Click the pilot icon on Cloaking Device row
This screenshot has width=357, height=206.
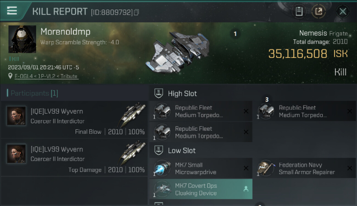click(246, 189)
